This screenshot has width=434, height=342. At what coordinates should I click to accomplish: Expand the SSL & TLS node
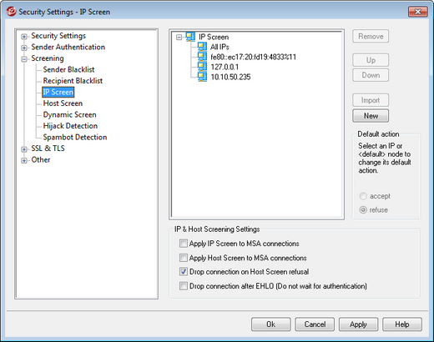coord(24,149)
